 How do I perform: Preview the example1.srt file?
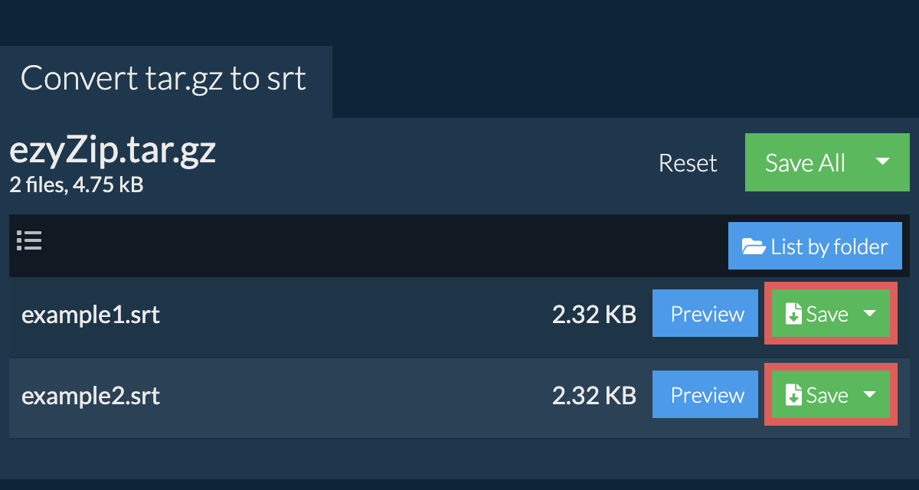(x=707, y=314)
